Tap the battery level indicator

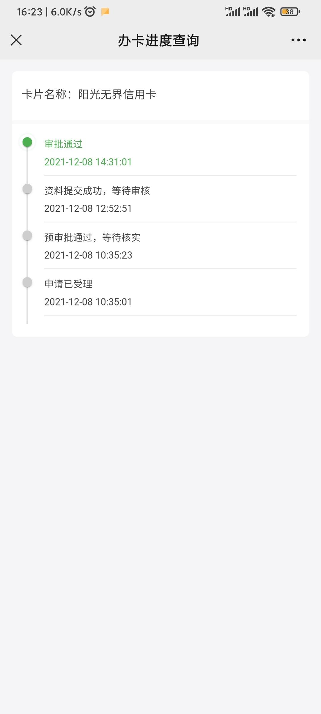tap(290, 12)
